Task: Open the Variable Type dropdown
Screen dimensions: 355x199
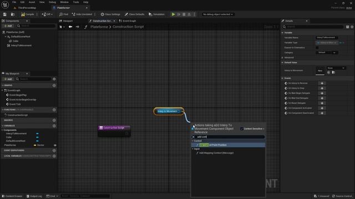Action: [327, 43]
